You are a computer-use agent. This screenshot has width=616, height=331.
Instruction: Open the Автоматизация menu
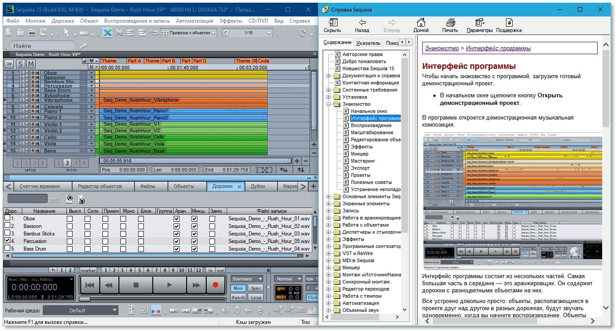point(194,20)
